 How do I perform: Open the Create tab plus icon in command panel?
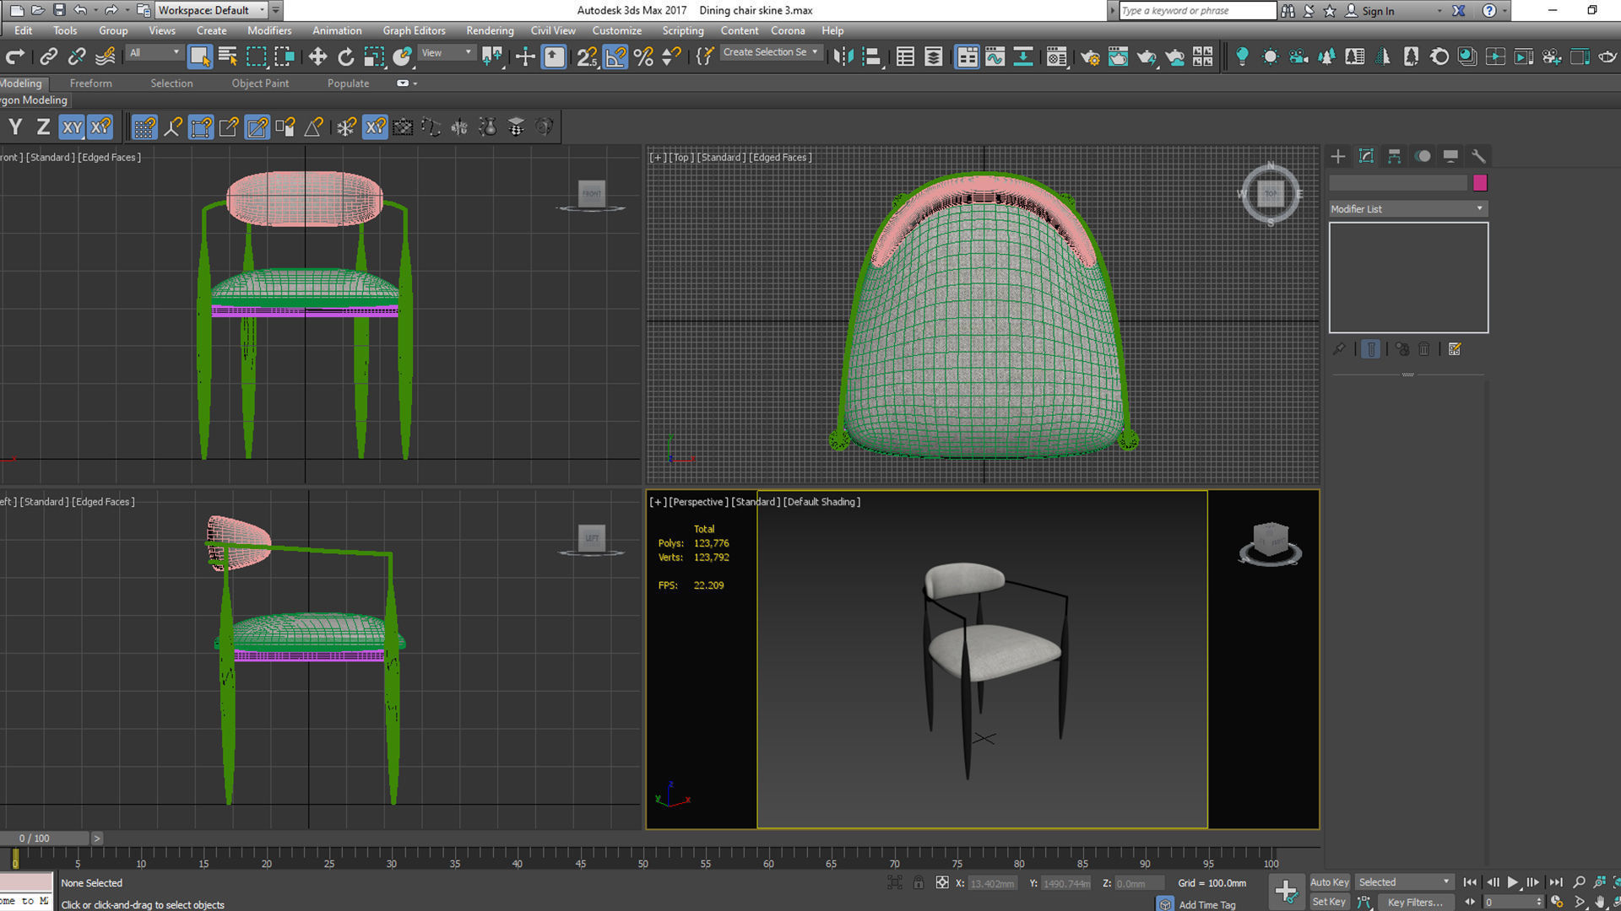click(1338, 156)
